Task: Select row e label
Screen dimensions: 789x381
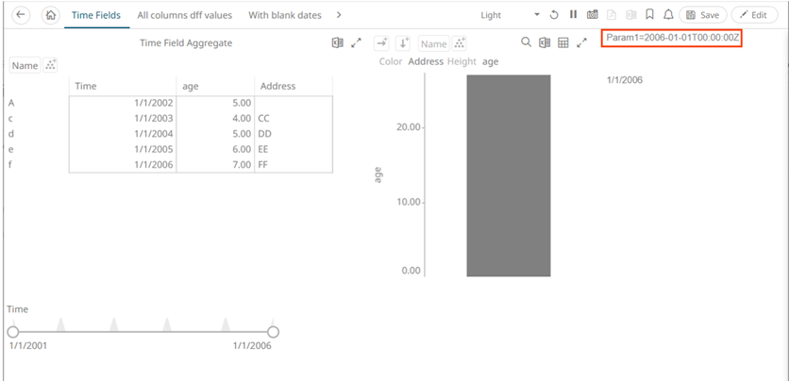Action: (11, 149)
